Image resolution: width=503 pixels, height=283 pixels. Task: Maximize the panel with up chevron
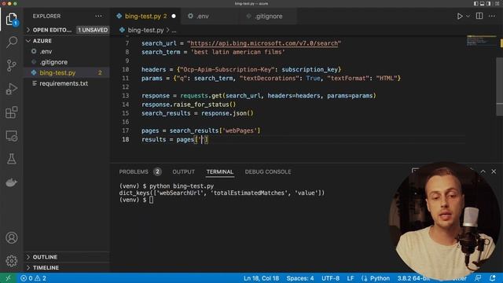(483, 171)
